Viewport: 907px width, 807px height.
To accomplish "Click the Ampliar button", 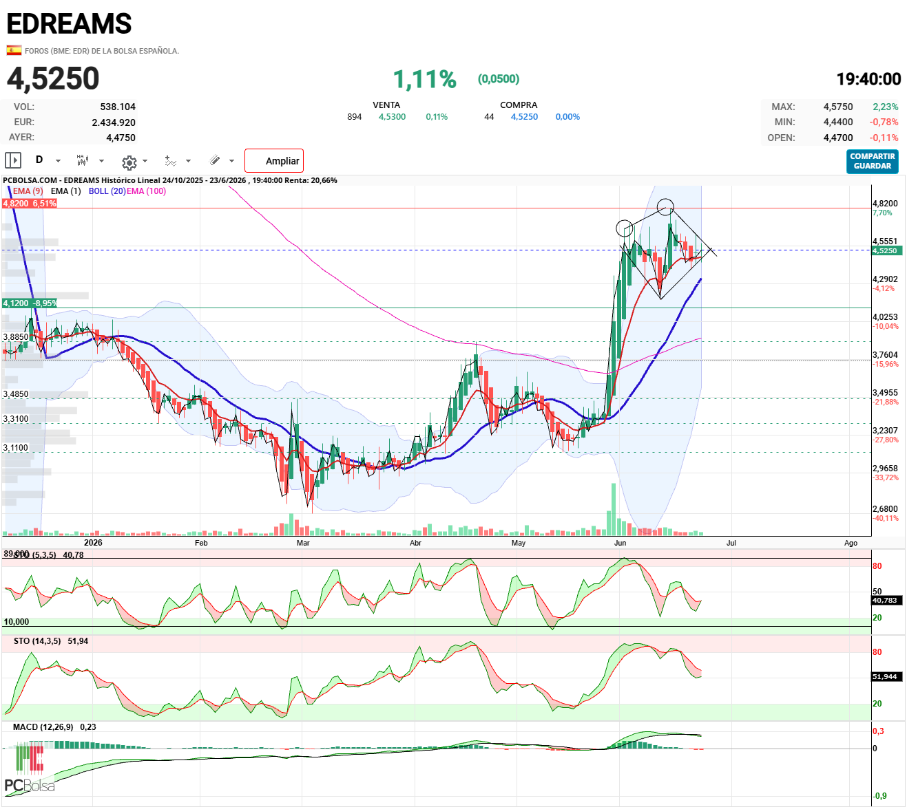I will [x=274, y=161].
